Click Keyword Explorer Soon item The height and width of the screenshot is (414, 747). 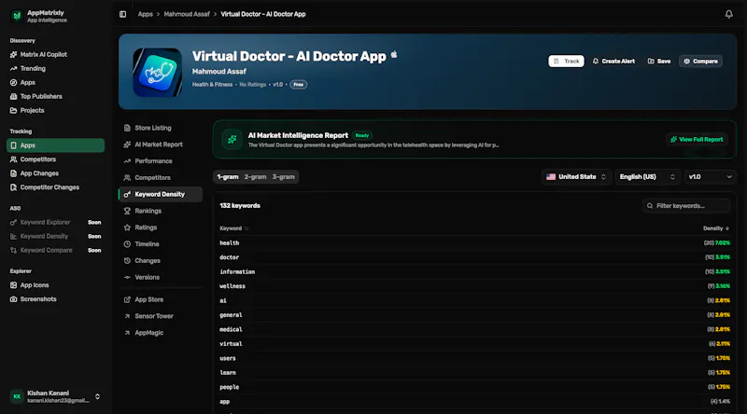point(55,222)
